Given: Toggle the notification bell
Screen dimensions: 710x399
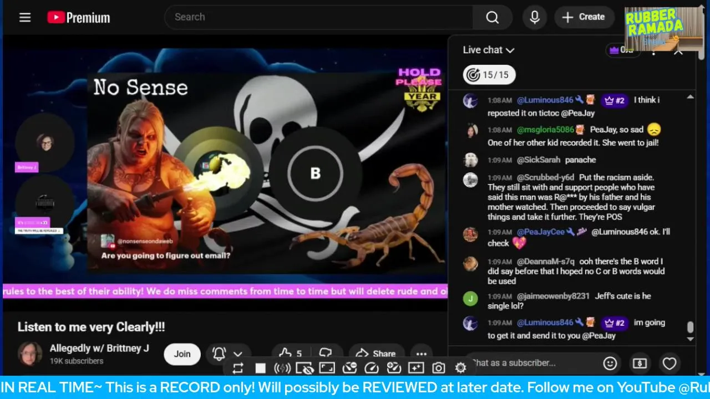Looking at the screenshot, I should [219, 354].
